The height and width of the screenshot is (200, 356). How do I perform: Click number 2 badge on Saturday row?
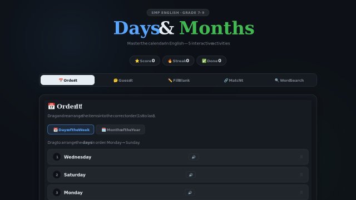click(57, 174)
